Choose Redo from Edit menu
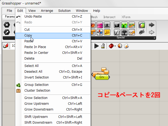 coord(53,22)
